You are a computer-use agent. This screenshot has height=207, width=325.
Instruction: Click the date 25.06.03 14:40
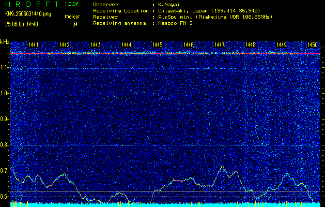[22, 24]
